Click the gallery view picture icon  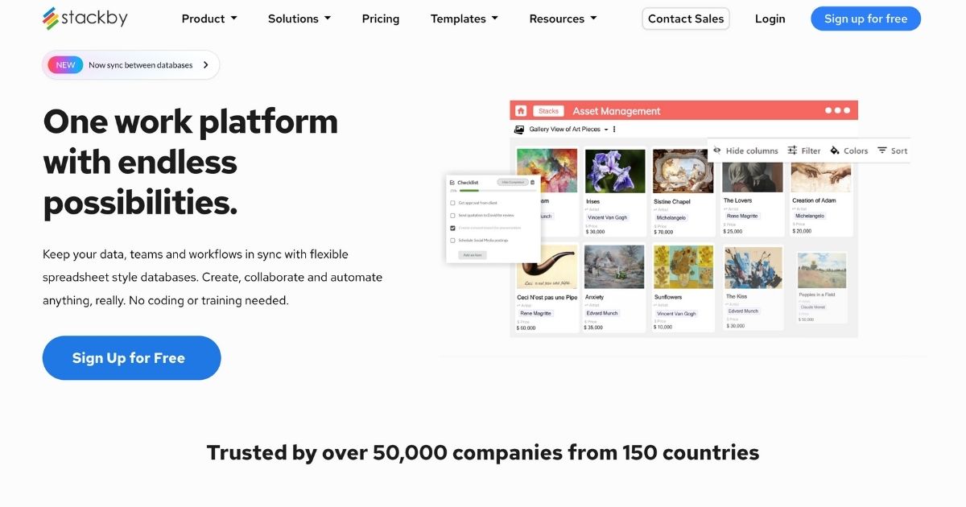point(519,129)
